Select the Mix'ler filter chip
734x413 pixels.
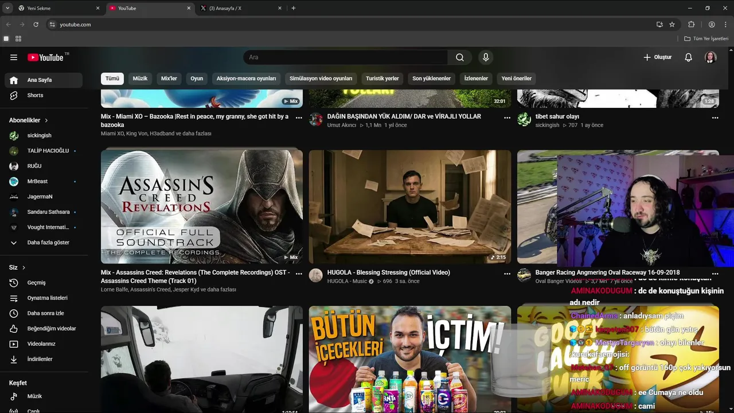pyautogui.click(x=169, y=79)
